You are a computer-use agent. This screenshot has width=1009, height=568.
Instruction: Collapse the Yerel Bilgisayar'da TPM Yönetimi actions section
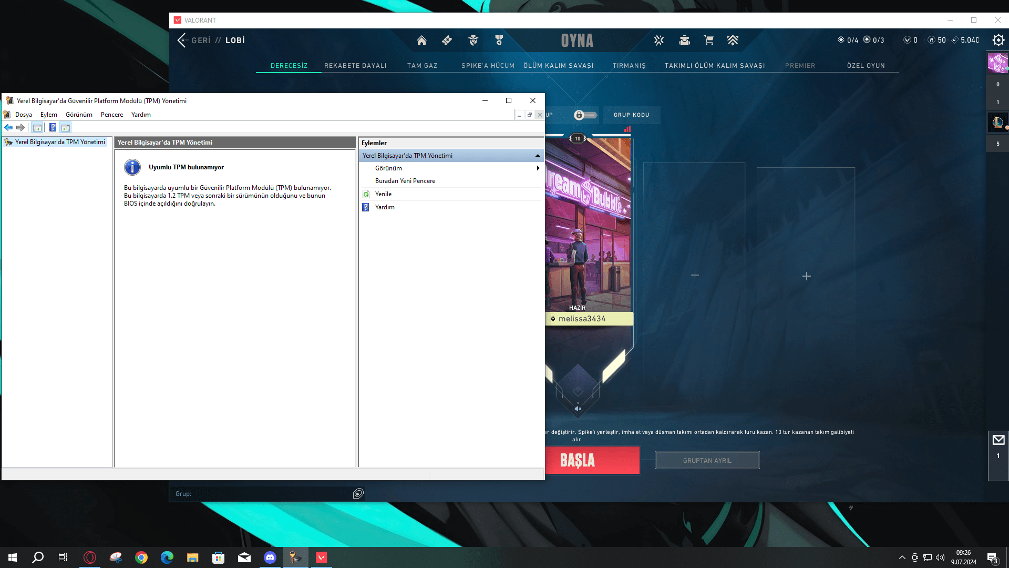[x=538, y=156]
